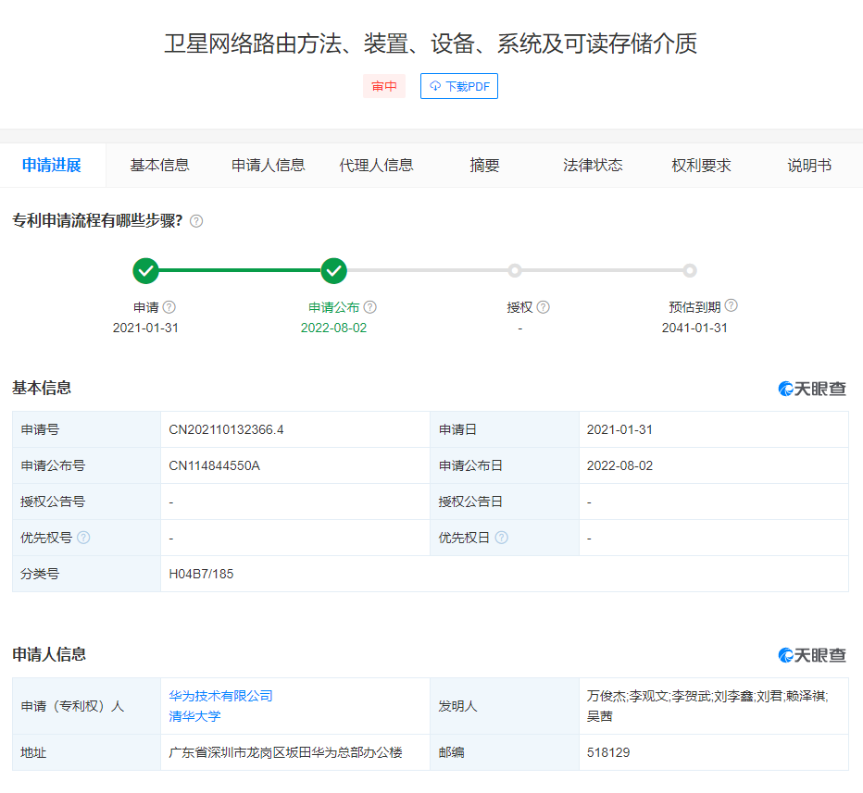
Task: Switch to the 申请人信息 tab
Action: click(x=268, y=166)
